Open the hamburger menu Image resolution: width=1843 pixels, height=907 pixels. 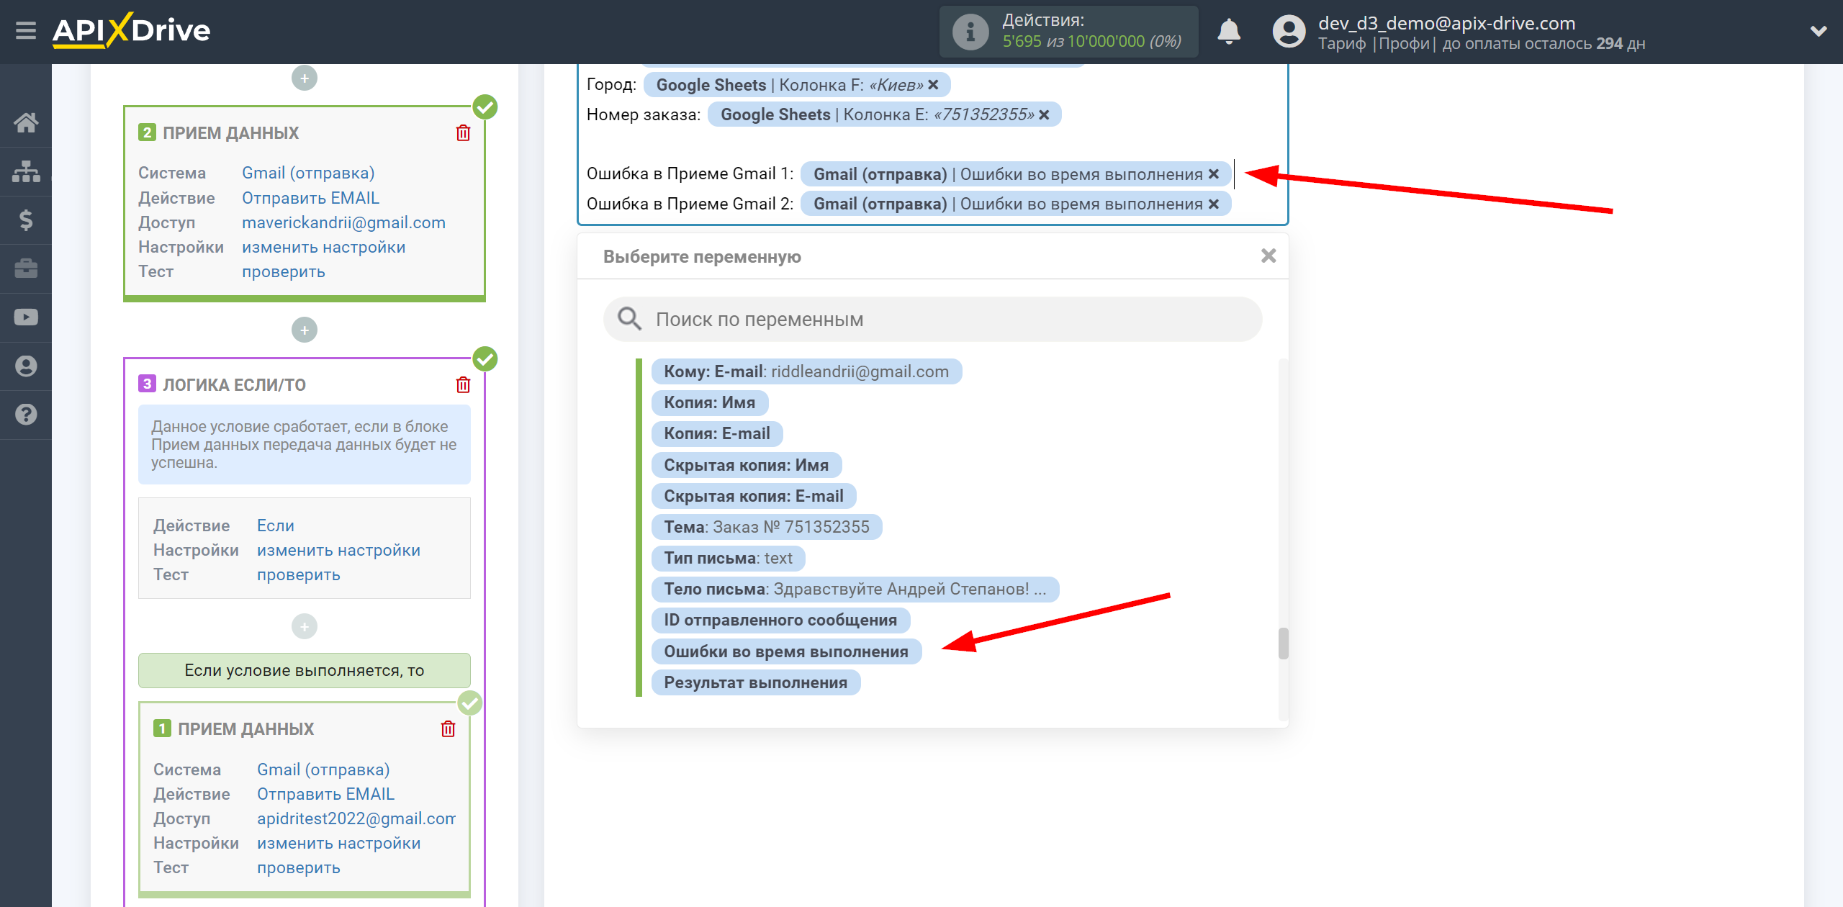26,30
